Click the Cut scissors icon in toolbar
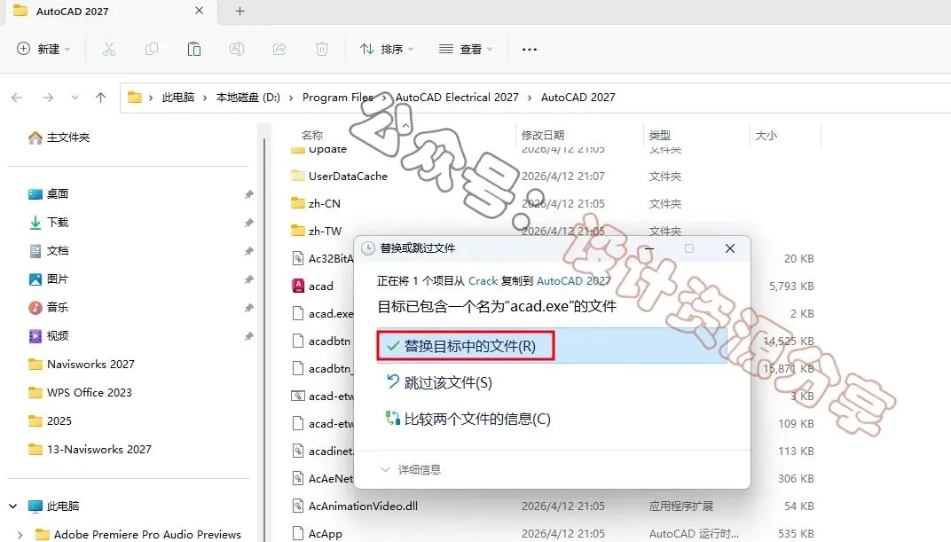The height and width of the screenshot is (542, 951). 109,49
